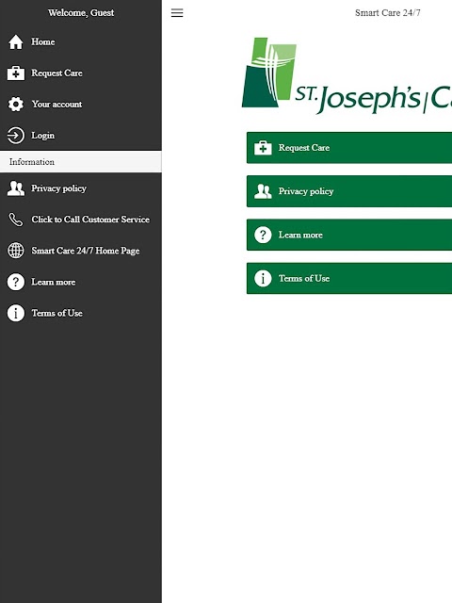This screenshot has height=603, width=452.
Task: Click the St. Joseph's logo image
Action: (347, 75)
